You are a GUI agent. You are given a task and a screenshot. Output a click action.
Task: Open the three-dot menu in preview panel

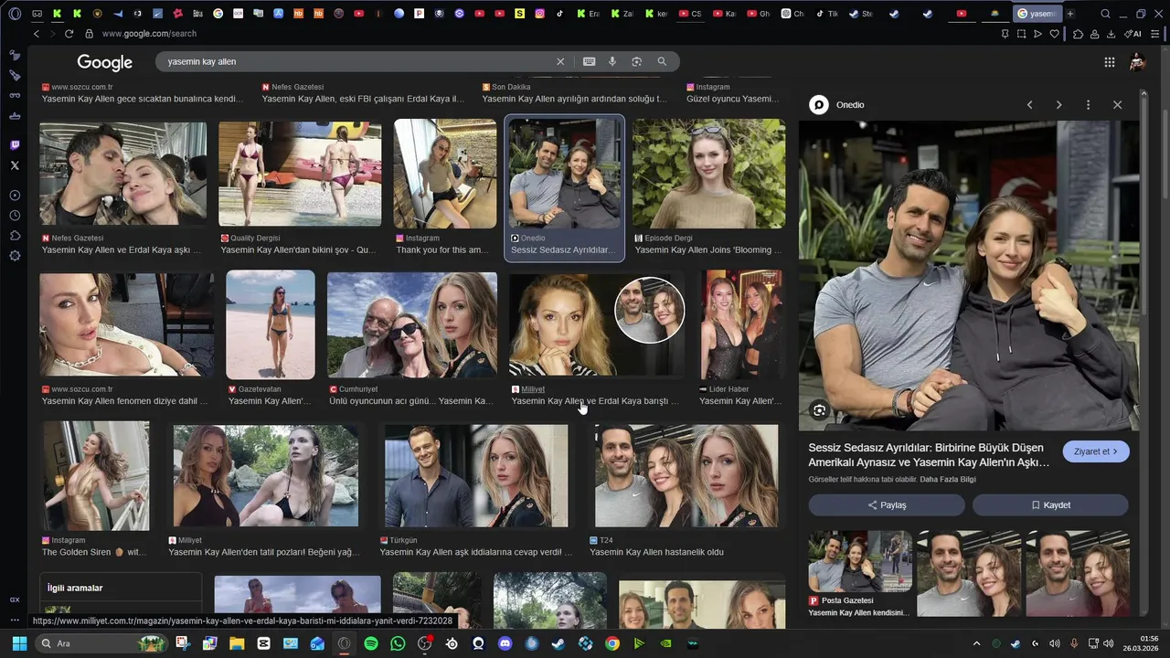[x=1088, y=105]
